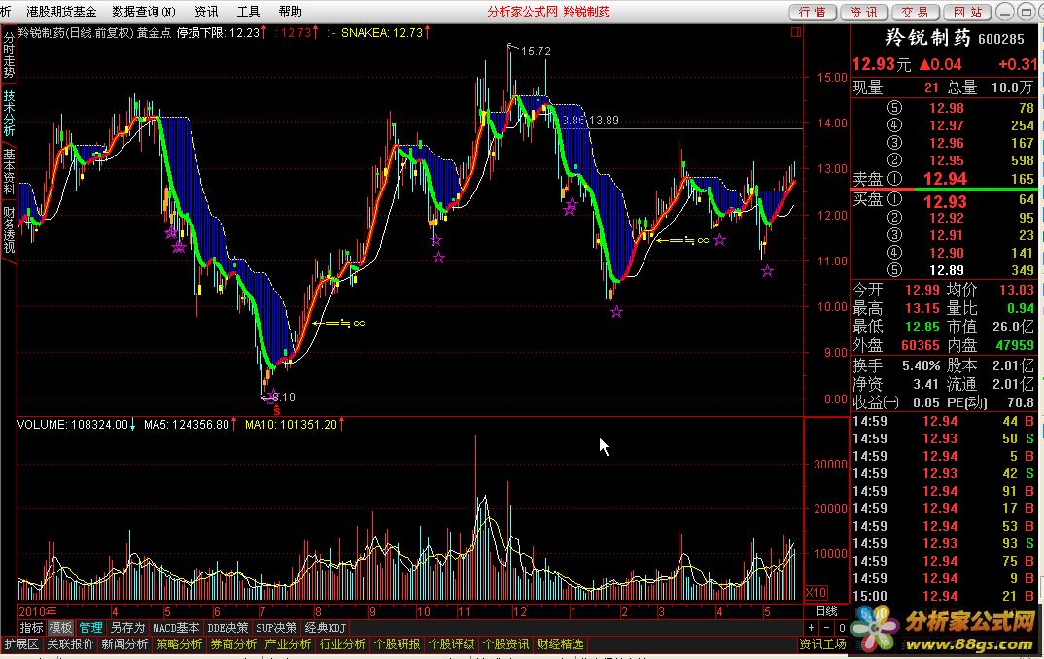1044x659 pixels.
Task: Click the month 11 marker on timeline
Action: [x=464, y=611]
